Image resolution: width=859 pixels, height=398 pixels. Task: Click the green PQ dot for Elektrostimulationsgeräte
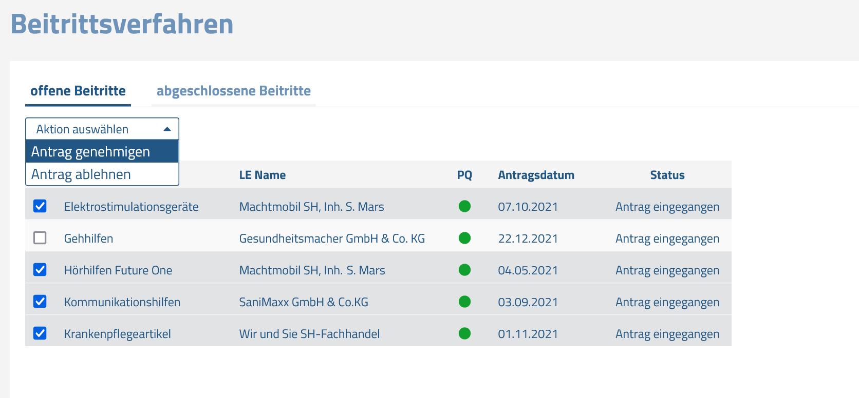pyautogui.click(x=464, y=206)
